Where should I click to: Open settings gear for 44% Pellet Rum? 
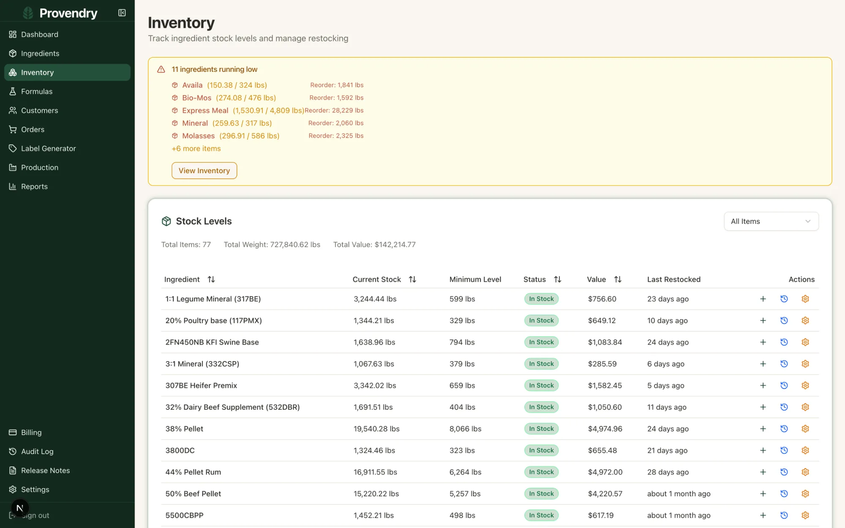[x=805, y=472]
